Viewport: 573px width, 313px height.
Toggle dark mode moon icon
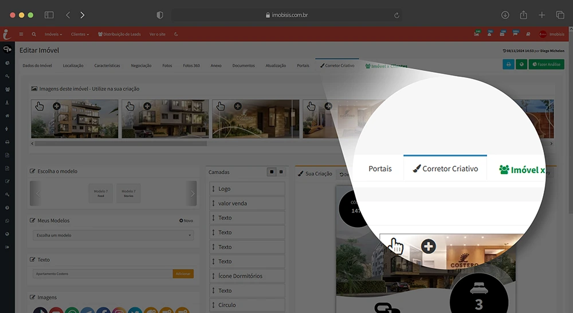click(176, 34)
